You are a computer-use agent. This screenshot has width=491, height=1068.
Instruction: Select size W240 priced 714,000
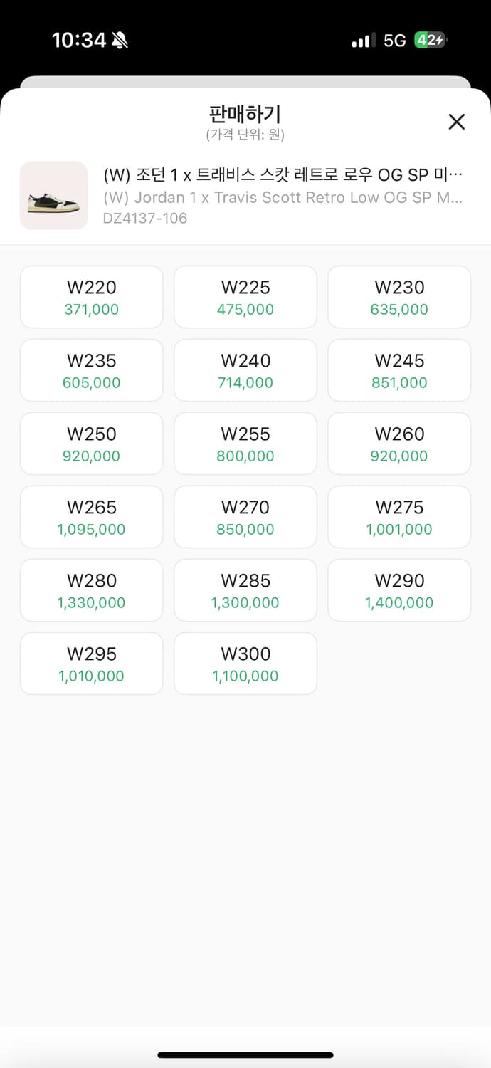[245, 370]
